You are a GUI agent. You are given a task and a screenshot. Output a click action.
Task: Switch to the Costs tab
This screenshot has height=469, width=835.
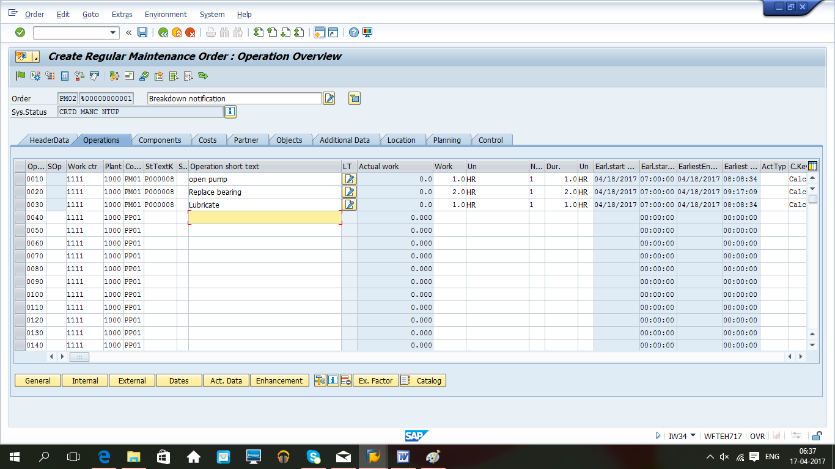tap(207, 140)
